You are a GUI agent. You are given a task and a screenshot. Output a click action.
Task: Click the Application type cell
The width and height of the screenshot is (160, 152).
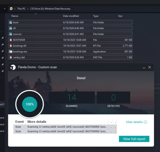pyautogui.click(x=100, y=52)
